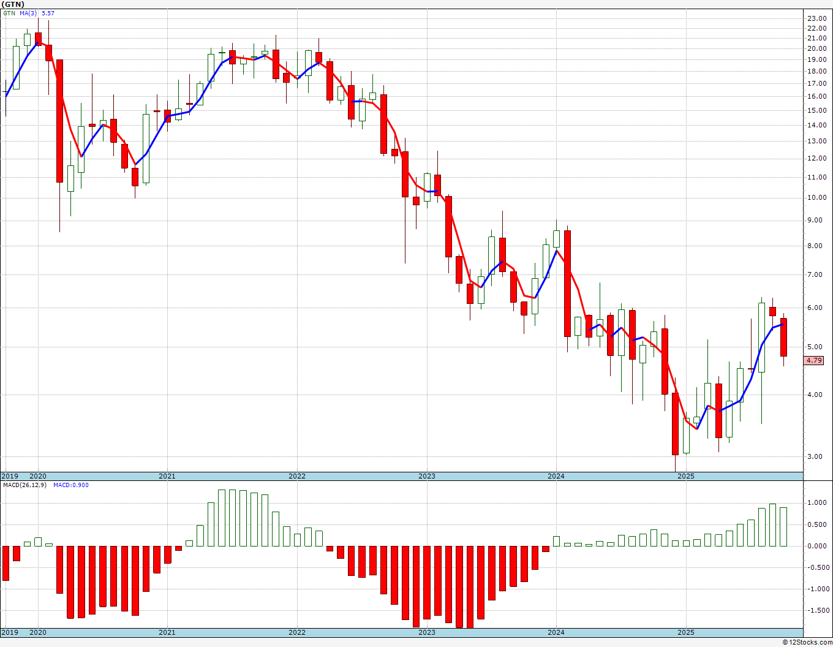Click the 0.000 MACD axis label

click(818, 547)
